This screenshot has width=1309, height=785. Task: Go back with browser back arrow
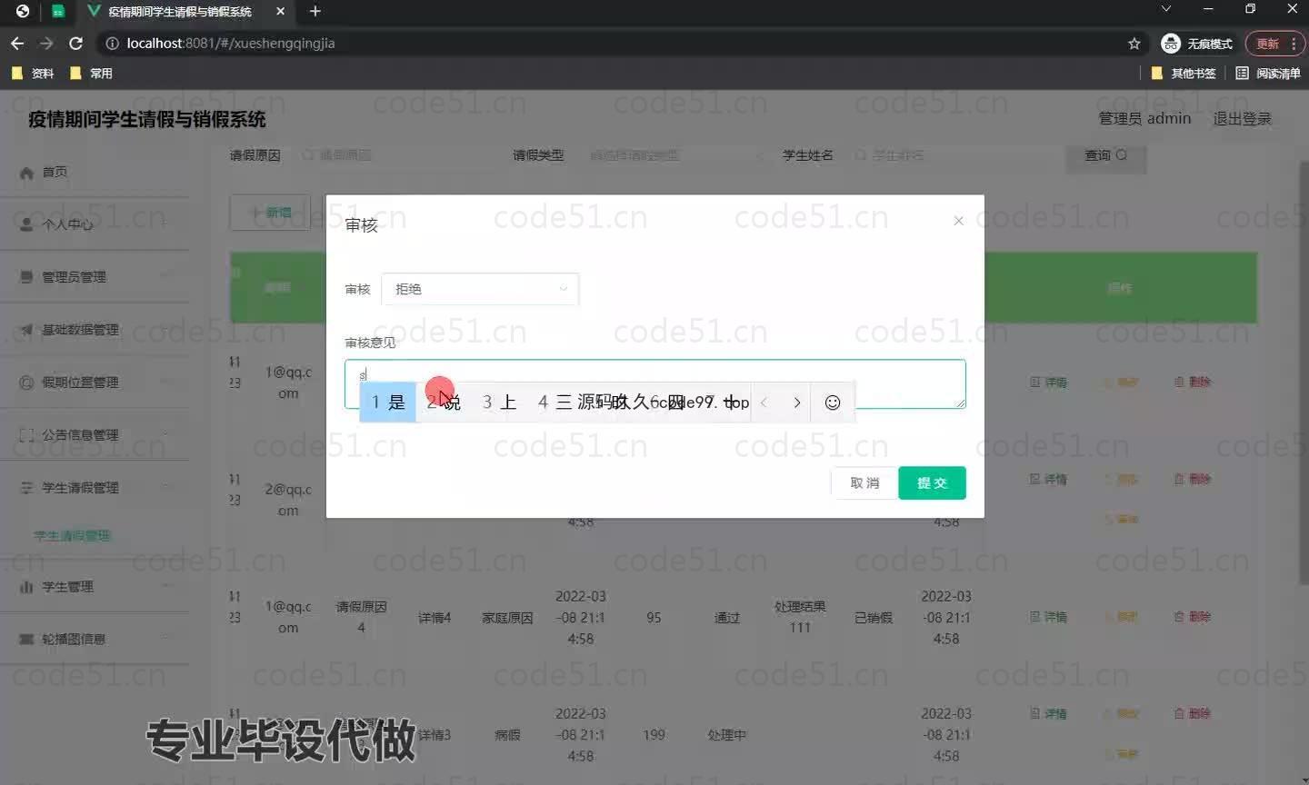pos(17,43)
